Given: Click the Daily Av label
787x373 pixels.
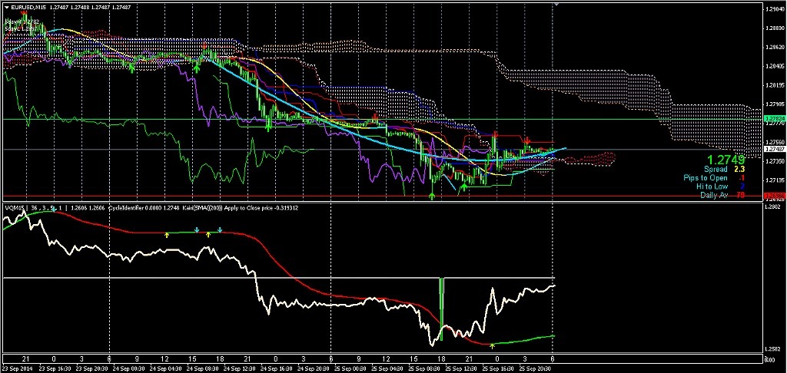Looking at the screenshot, I should click(714, 195).
